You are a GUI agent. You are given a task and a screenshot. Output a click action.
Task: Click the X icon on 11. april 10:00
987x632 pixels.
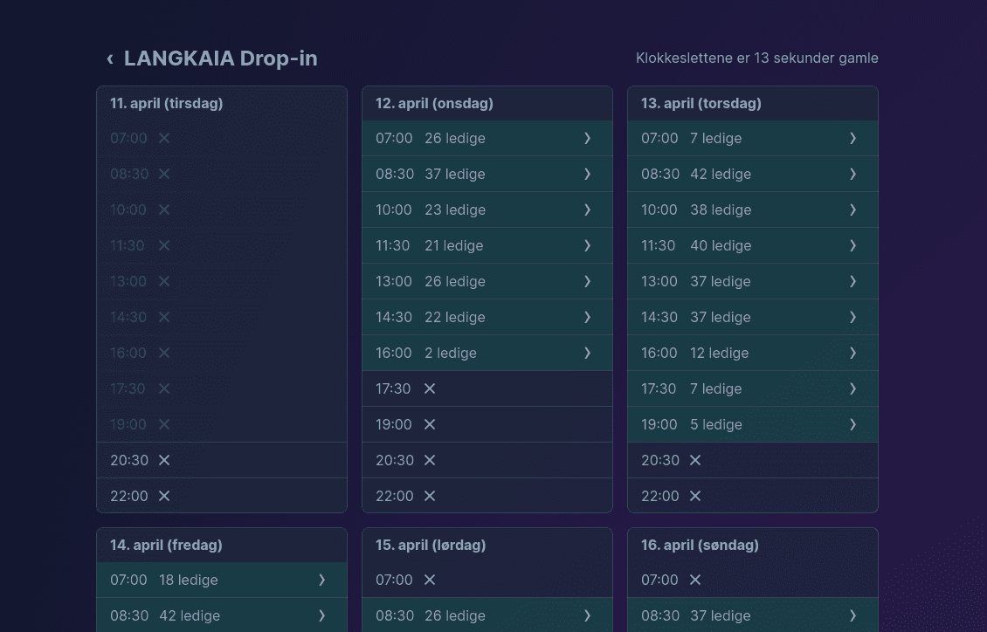point(164,210)
